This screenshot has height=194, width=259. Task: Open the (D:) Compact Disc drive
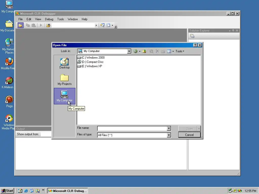click(x=91, y=62)
